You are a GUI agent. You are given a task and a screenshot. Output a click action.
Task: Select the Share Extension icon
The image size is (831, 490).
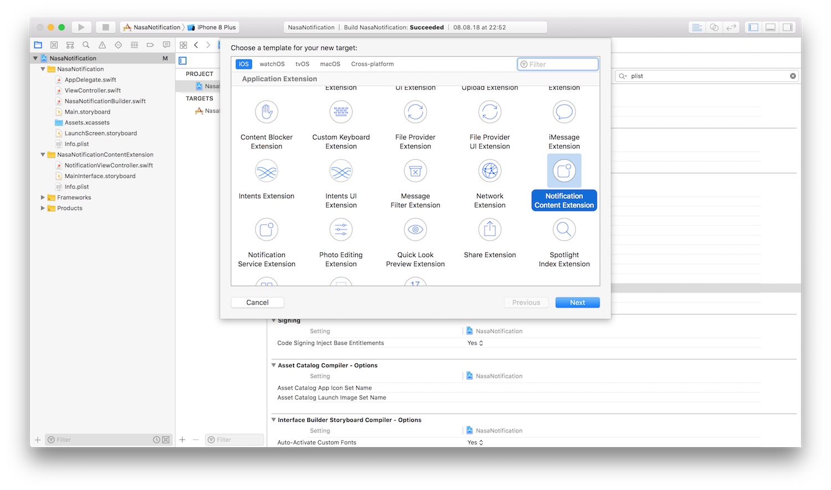coord(490,230)
